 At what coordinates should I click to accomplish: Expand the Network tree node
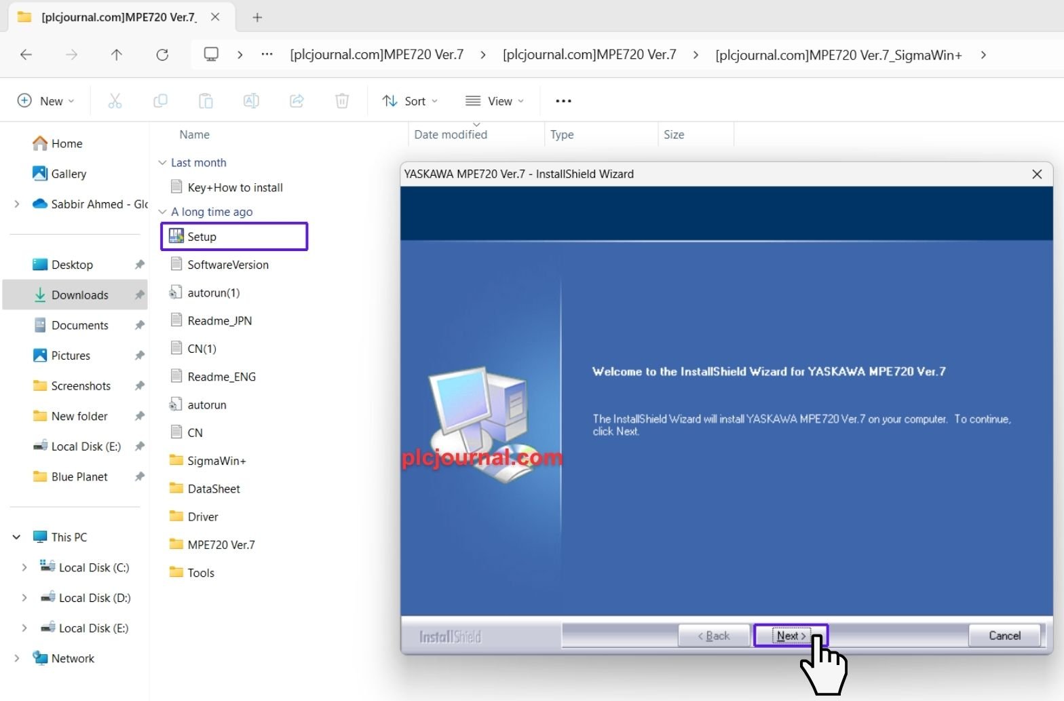(16, 658)
